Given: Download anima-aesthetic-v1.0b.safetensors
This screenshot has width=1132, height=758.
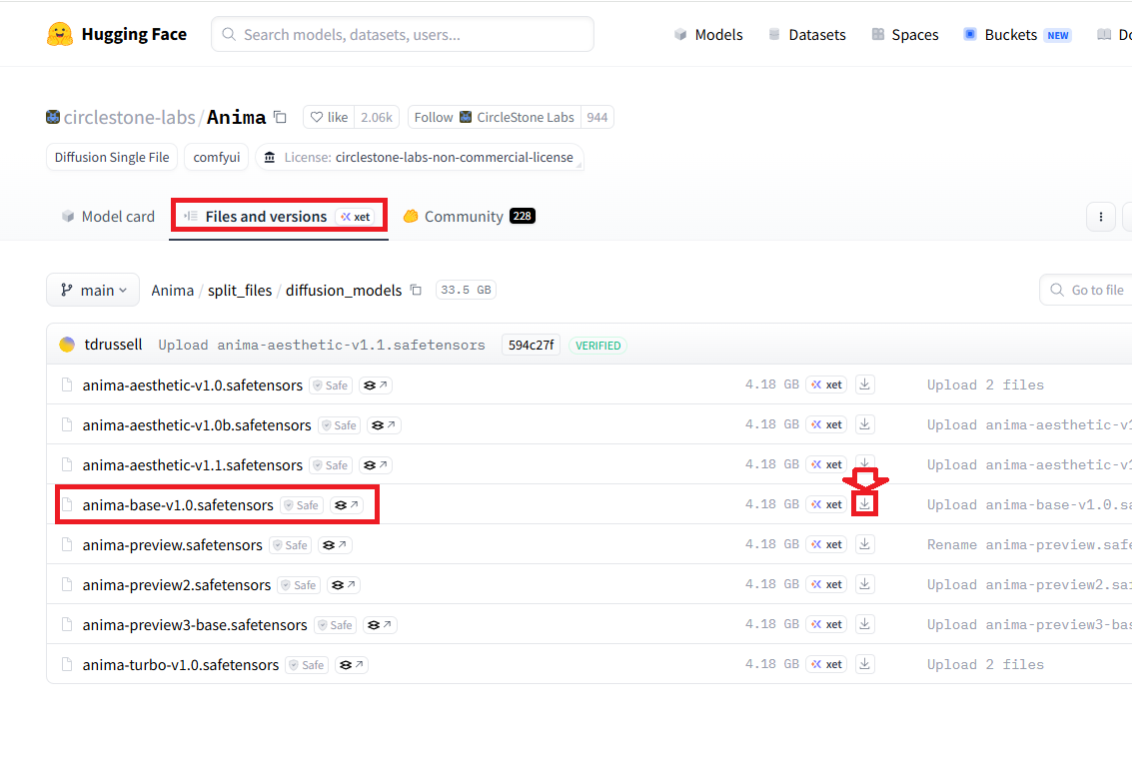Looking at the screenshot, I should point(865,424).
